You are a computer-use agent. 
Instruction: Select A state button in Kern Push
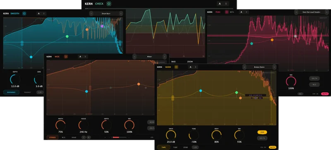[x=242, y=12]
